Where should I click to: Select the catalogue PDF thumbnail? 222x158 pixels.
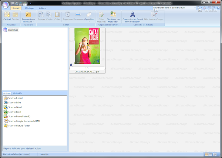click(87, 46)
